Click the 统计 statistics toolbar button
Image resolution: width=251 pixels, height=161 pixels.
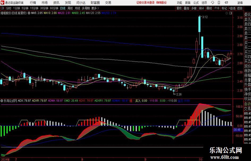coord(201,8)
